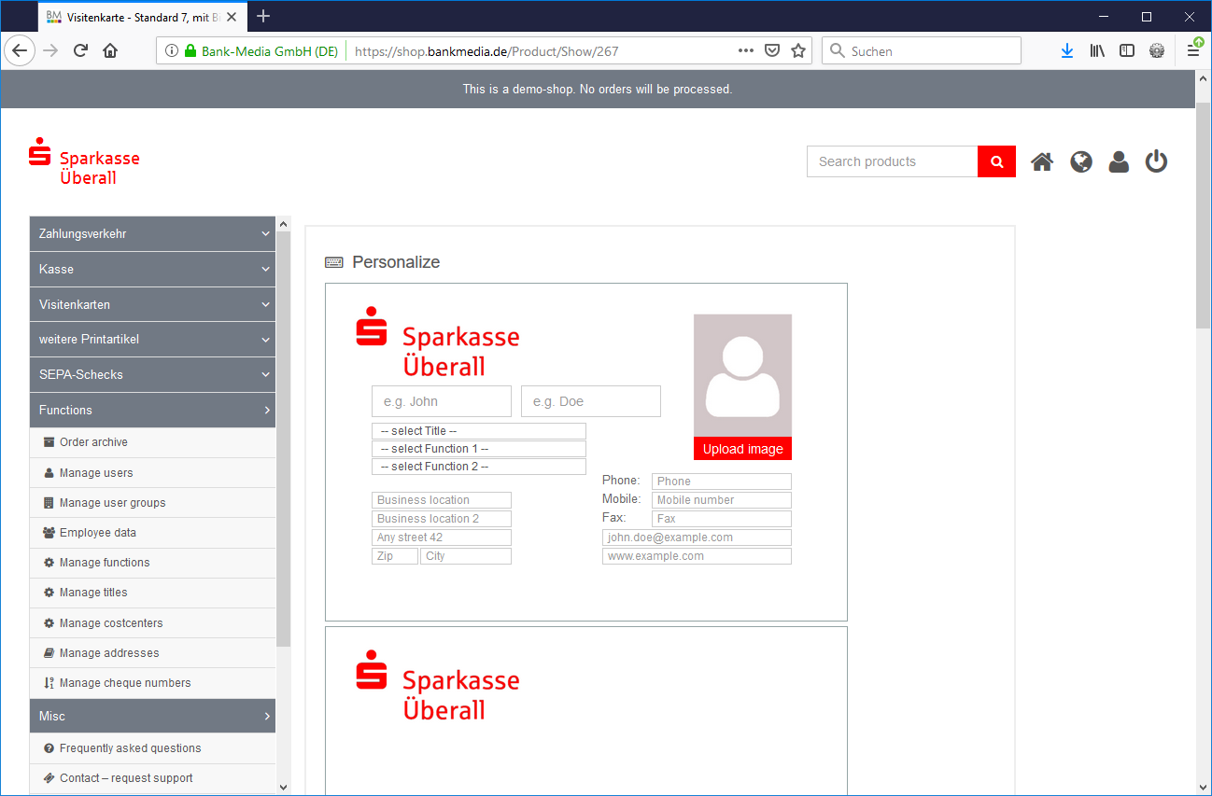1212x796 pixels.
Task: Save page to Pocket icon
Action: pos(772,51)
